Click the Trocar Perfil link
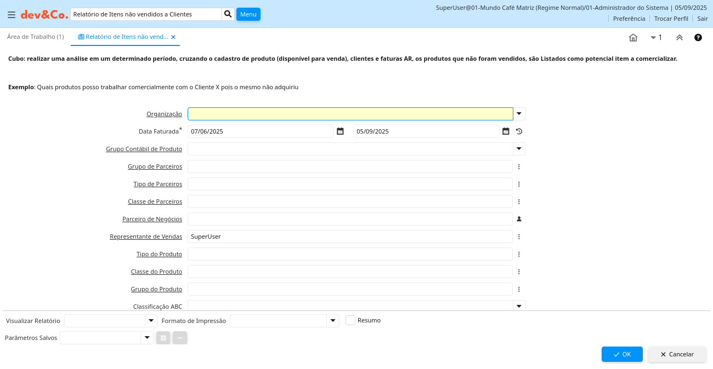 [x=671, y=19]
